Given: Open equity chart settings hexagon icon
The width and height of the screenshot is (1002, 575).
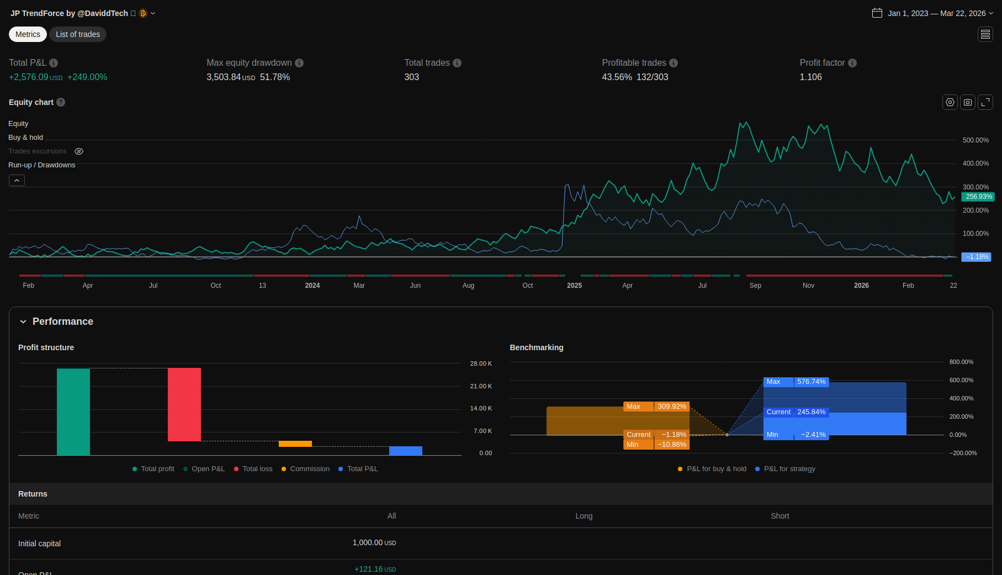Looking at the screenshot, I should (950, 102).
